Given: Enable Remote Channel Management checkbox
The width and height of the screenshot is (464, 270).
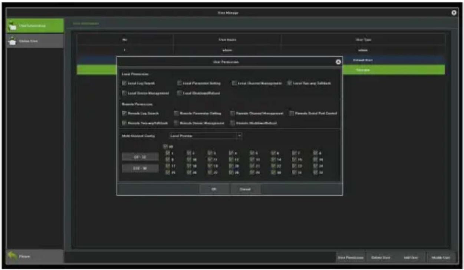Looking at the screenshot, I should 233,113.
